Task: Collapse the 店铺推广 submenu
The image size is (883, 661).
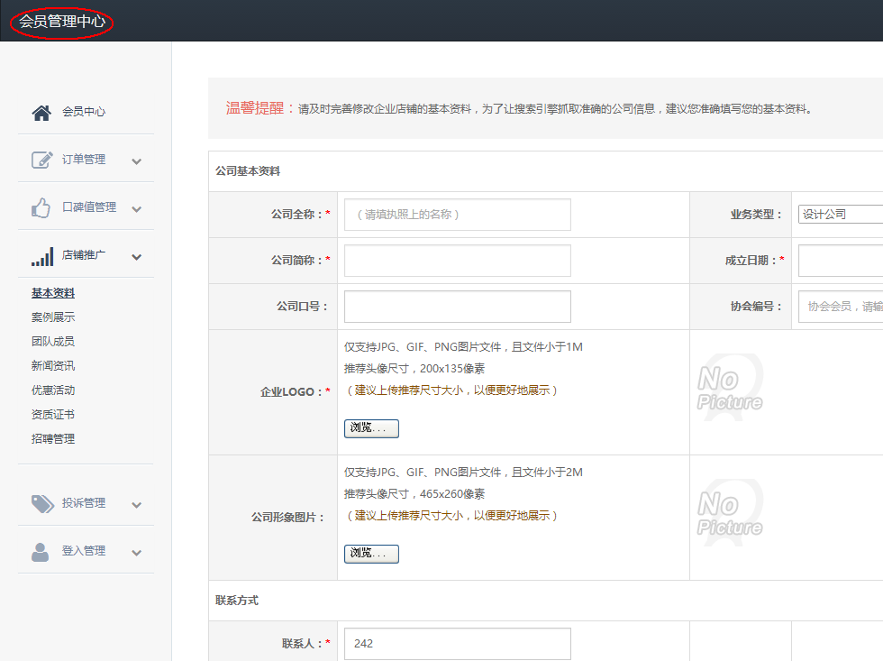Action: (137, 256)
